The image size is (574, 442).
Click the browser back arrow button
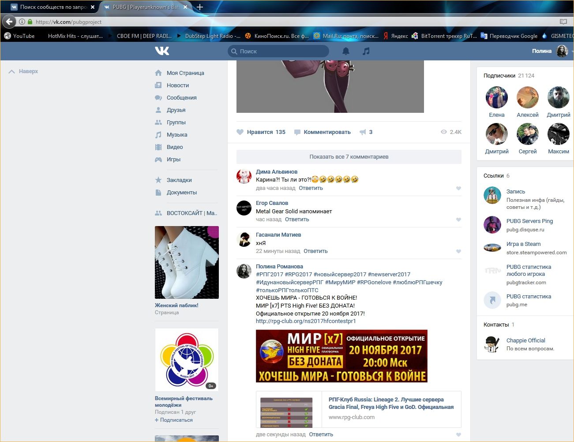(x=9, y=22)
